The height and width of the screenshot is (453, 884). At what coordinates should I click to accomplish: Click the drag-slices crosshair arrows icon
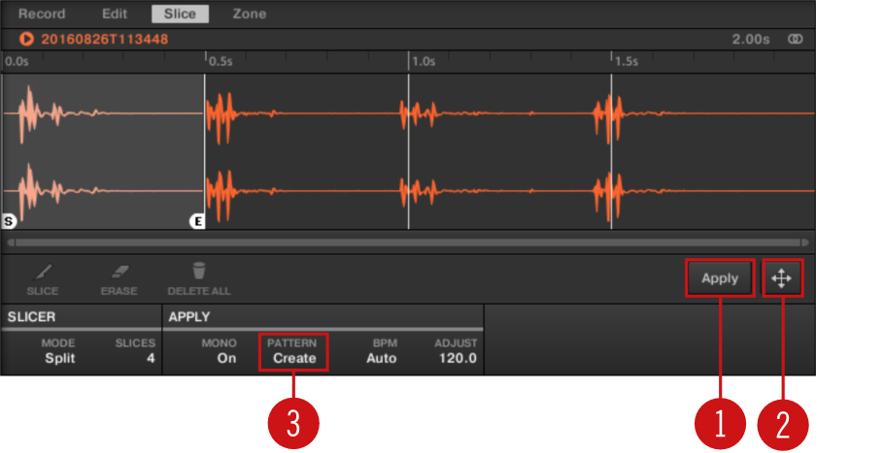(x=782, y=278)
